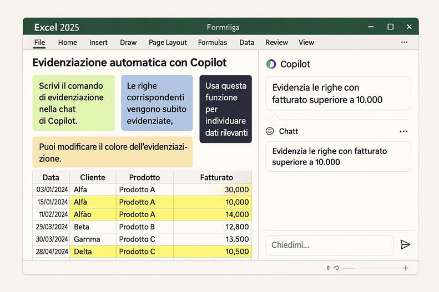Select the Copilot suggestion prompt card
The width and height of the screenshot is (439, 292).
338,93
